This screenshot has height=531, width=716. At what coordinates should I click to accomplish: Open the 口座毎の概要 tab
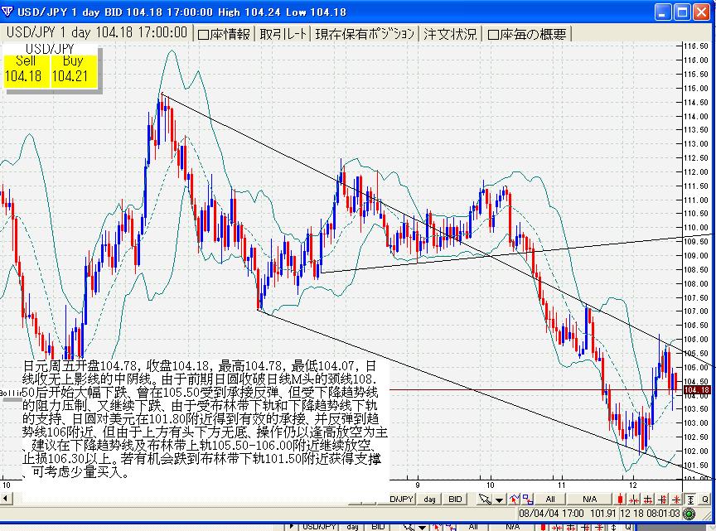pos(527,34)
